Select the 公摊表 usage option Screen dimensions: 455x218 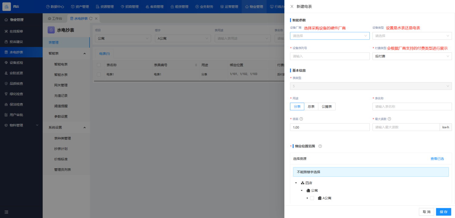click(327, 107)
